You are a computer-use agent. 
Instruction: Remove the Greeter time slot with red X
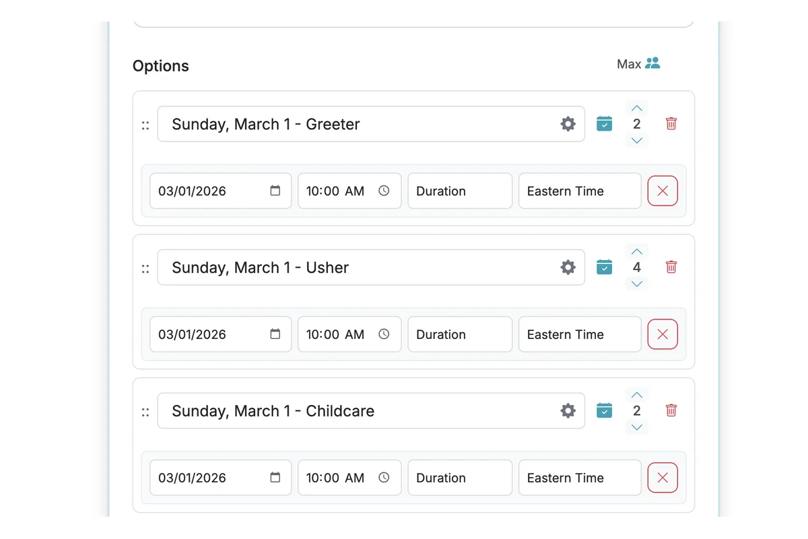pos(663,191)
